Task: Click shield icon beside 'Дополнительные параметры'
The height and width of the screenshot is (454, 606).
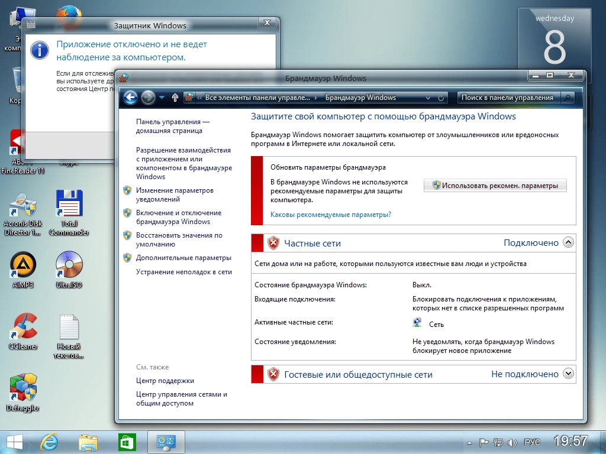Action: pyautogui.click(x=127, y=258)
